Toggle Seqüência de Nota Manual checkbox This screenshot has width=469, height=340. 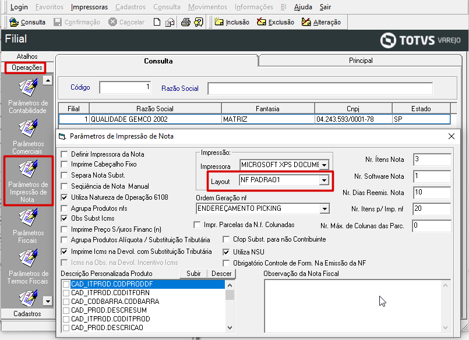64,186
